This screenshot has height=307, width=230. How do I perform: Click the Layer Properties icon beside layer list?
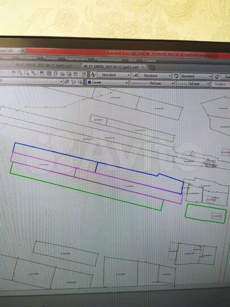click(67, 82)
